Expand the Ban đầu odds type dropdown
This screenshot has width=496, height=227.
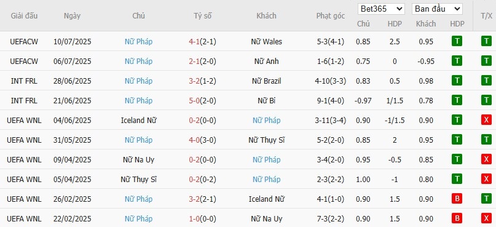click(x=437, y=9)
